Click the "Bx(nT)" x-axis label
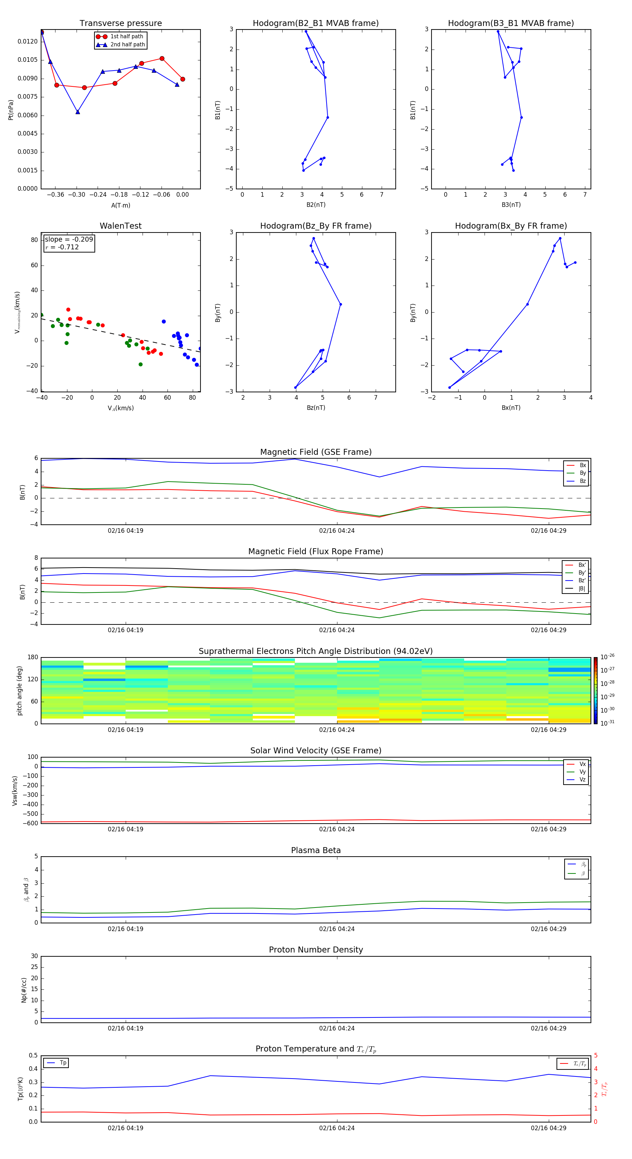Image resolution: width=632 pixels, height=1159 pixels. coord(511,408)
